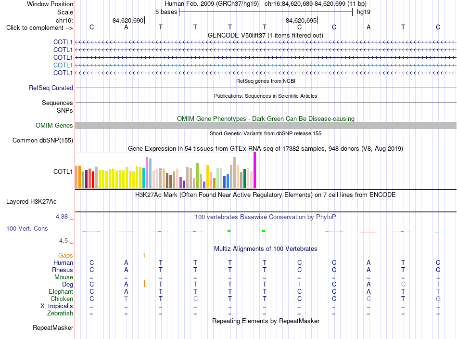Click the "84,620,695" ruler position label
This screenshot has height=339, width=457.
tap(301, 20)
